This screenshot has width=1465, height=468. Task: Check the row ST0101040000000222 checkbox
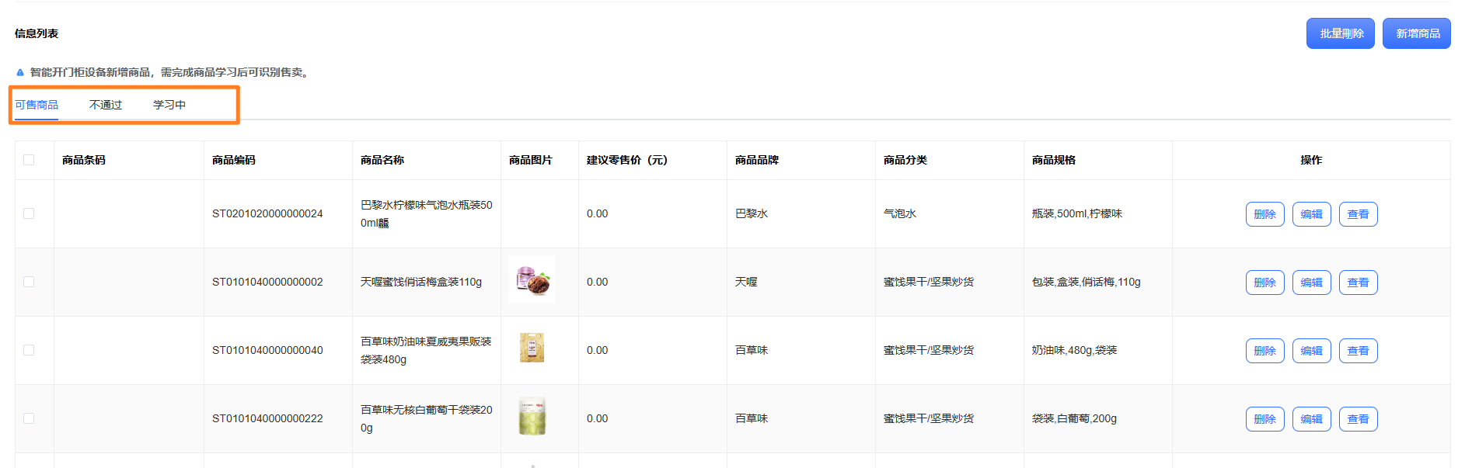pyautogui.click(x=29, y=418)
